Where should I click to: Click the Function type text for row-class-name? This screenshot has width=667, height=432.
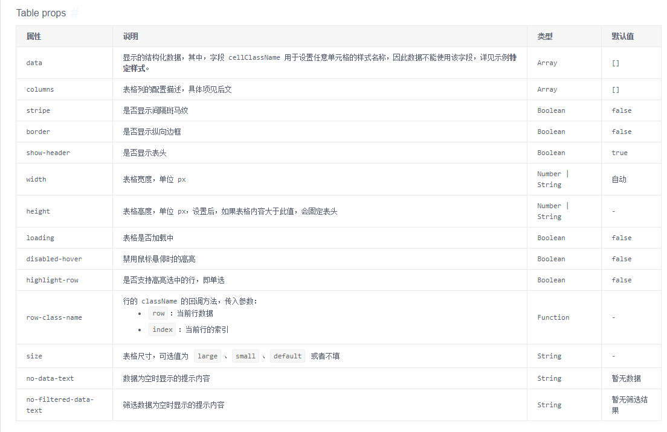(553, 317)
